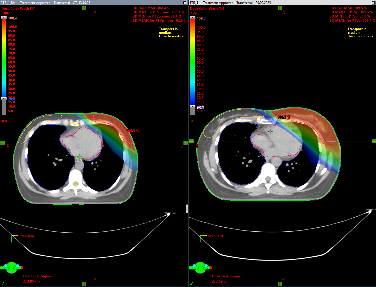Click the lower dose slider handle at 10.9

[193, 107]
